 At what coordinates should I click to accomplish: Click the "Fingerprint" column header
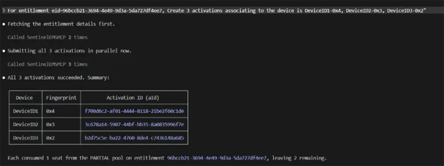61,98
